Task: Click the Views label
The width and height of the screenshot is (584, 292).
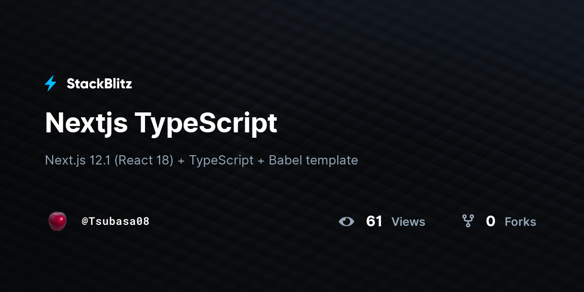Action: coord(408,222)
